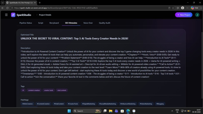Click the SparkStudio brand name
The width and height of the screenshot is (203, 114).
24,15
